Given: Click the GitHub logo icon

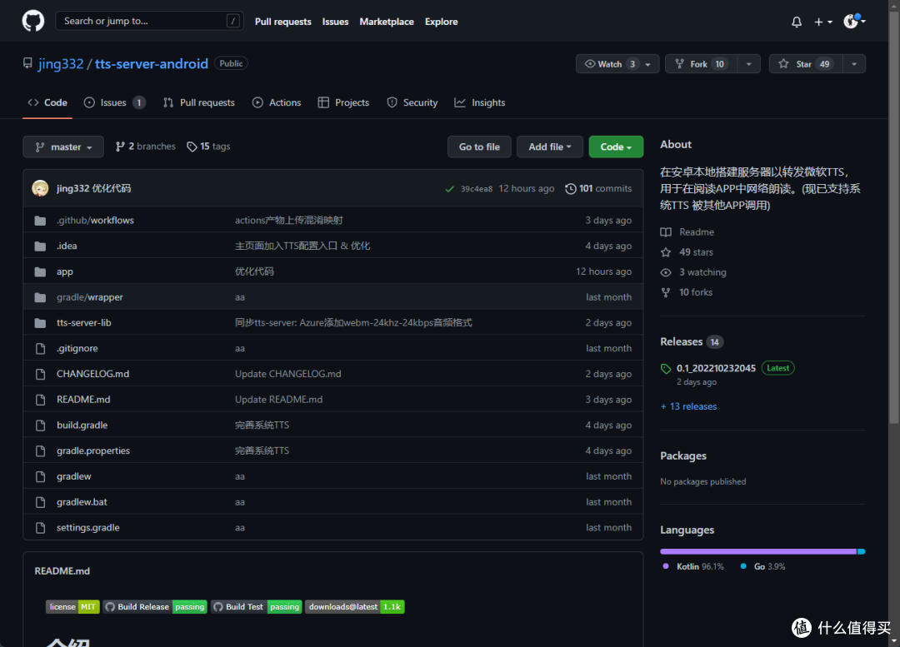Looking at the screenshot, I should 33,21.
